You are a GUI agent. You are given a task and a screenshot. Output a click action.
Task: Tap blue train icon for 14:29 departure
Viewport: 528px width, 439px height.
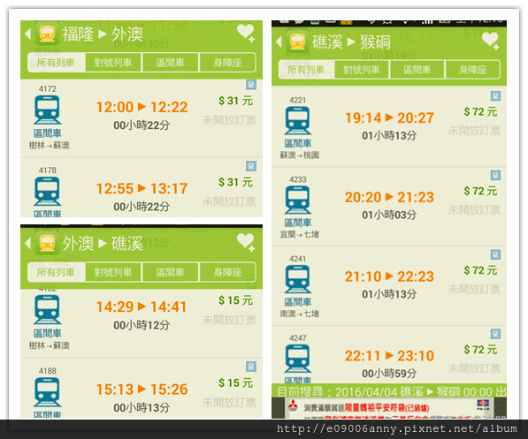[x=47, y=310]
